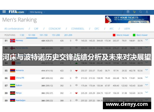Click the Azerbaijan flag icon
The image size is (154, 112).
(13, 100)
